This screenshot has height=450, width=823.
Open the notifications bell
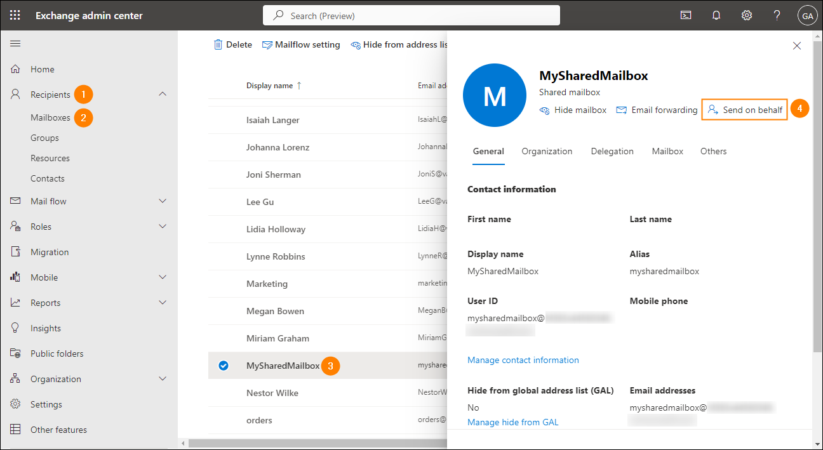716,16
